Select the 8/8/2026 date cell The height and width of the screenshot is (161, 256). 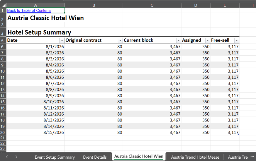point(35,90)
